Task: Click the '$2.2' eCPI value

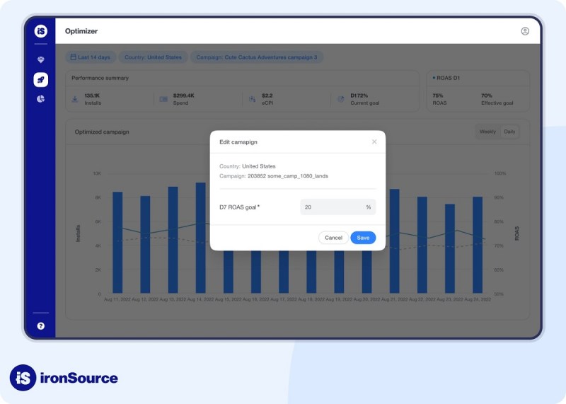Action: [267, 96]
